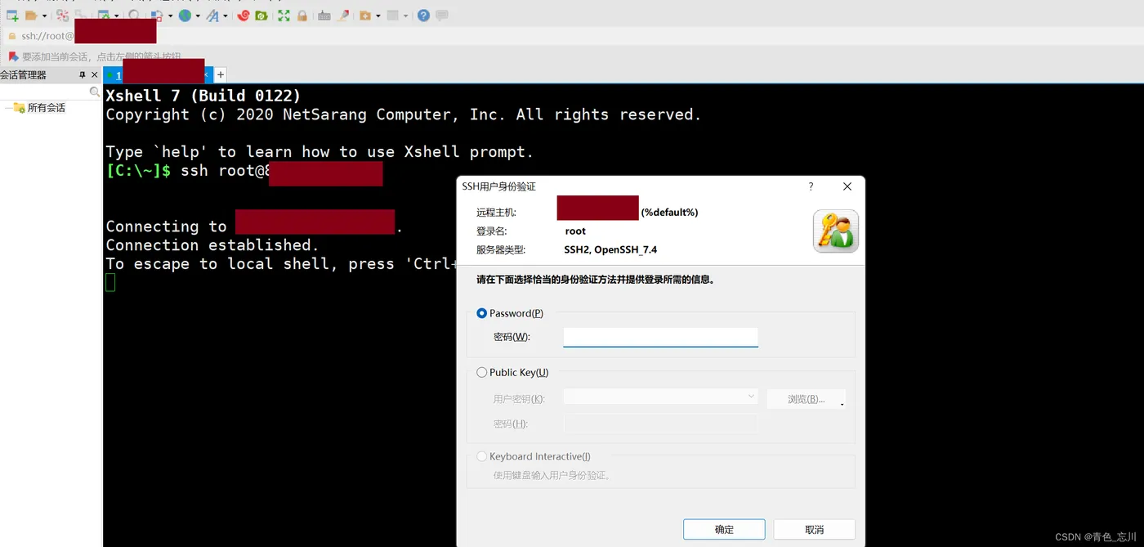Click the highlighter pen toolbar icon

click(x=343, y=16)
